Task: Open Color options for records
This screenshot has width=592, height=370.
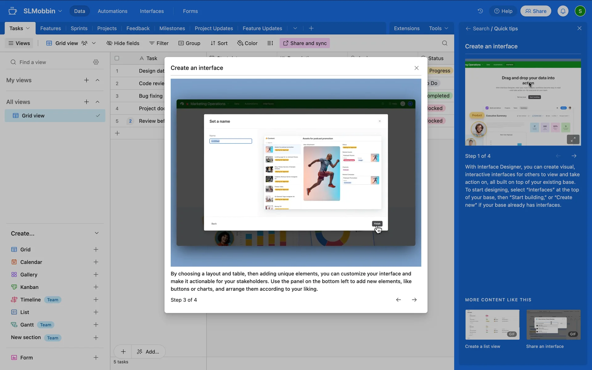Action: coord(247,43)
